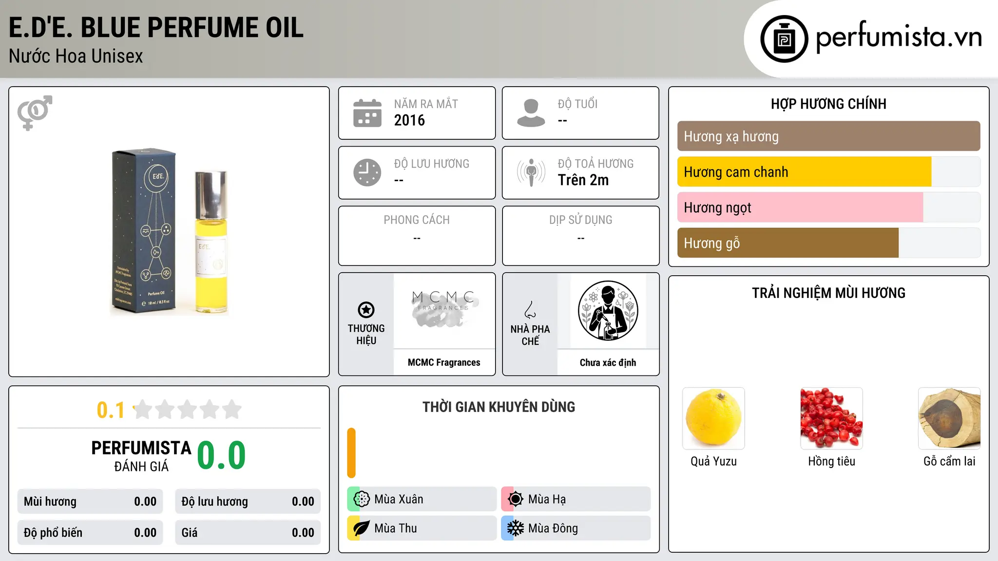This screenshot has height=561, width=998.
Task: Click the nose icon above Nhà Pha Chế
Action: coord(530,309)
